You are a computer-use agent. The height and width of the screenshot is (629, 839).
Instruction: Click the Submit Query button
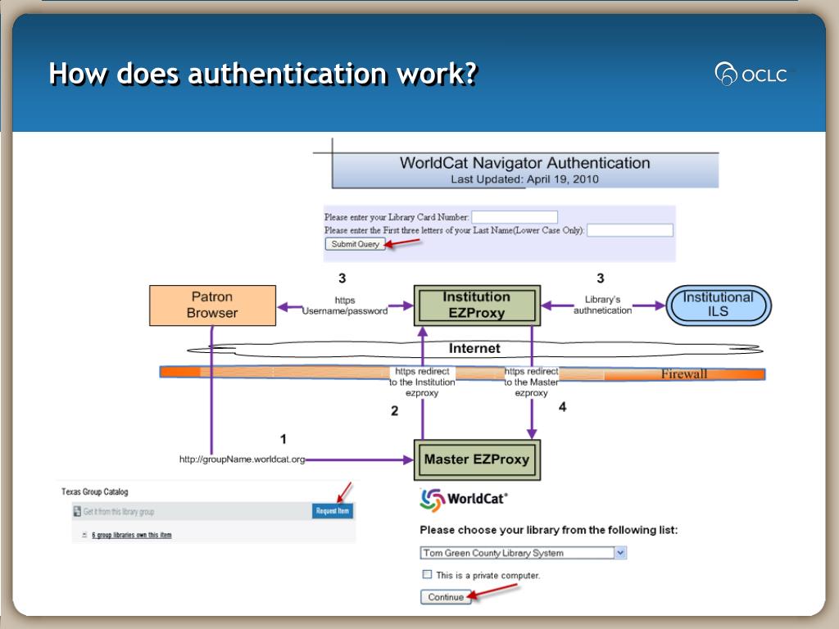355,244
